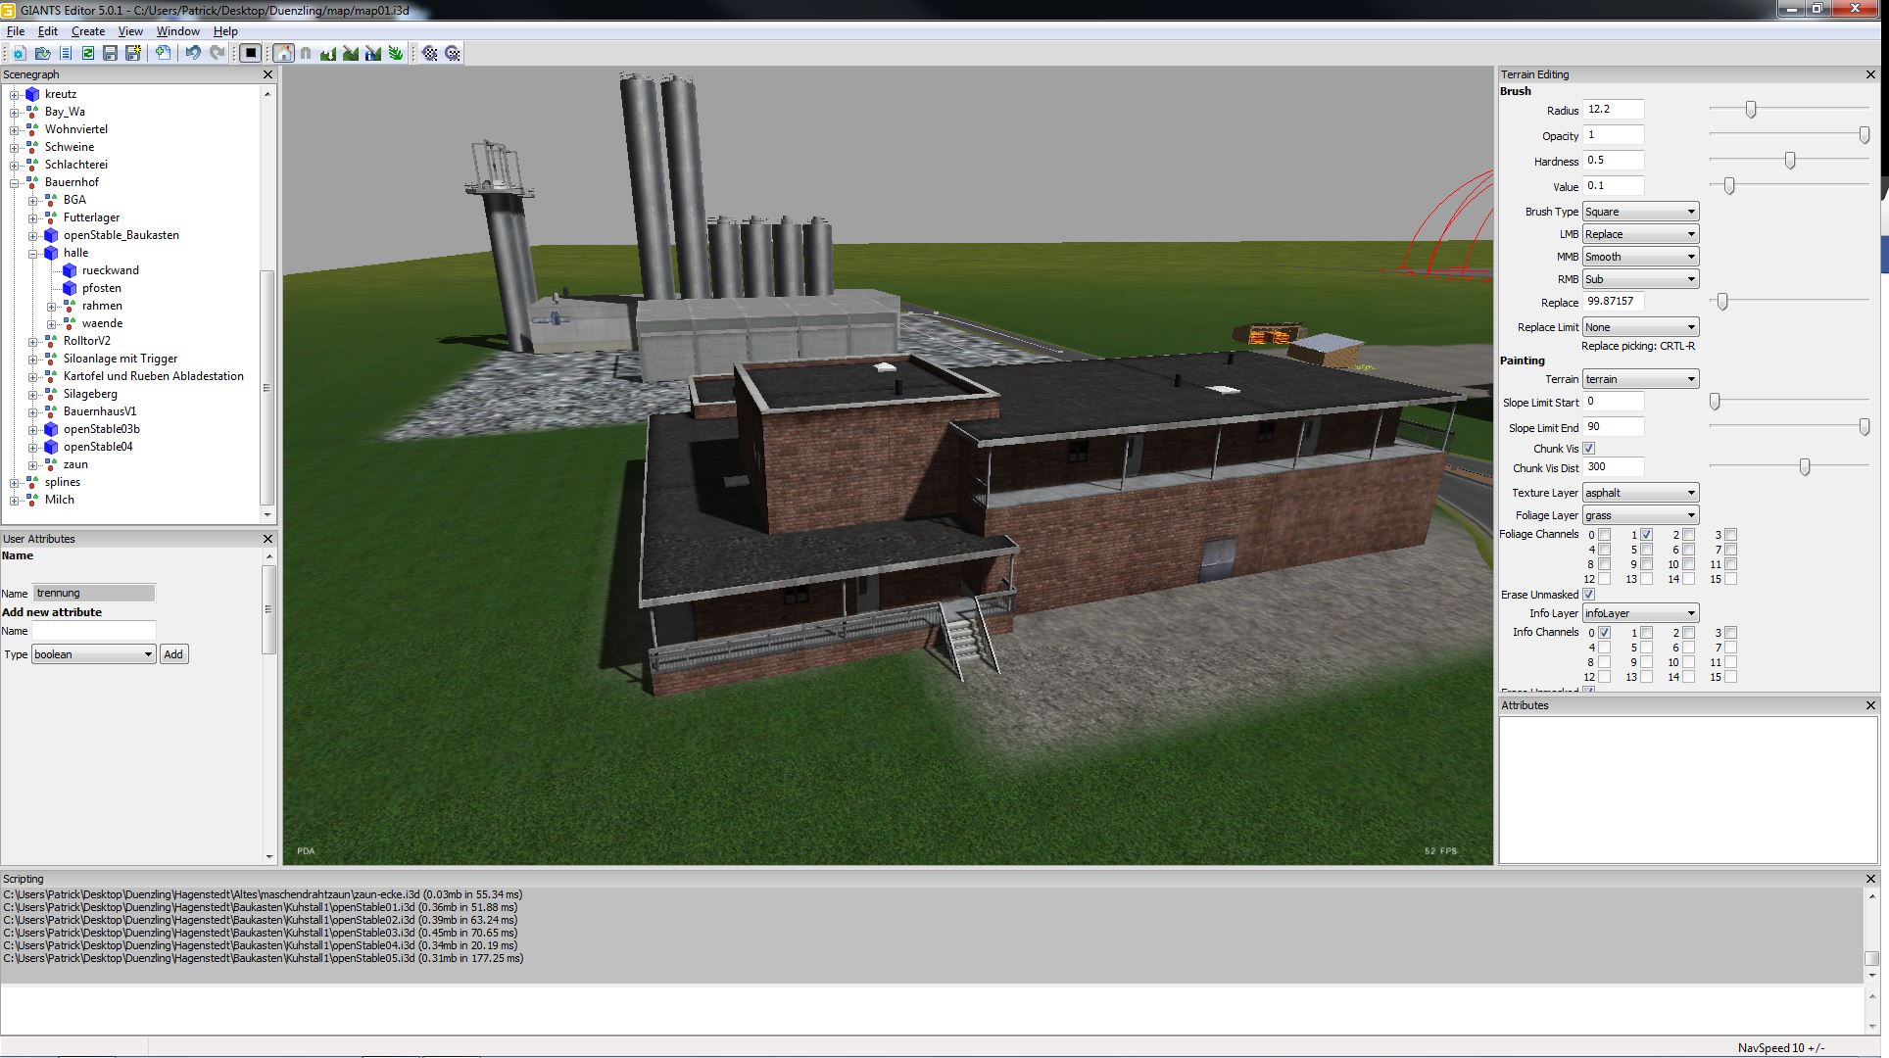
Task: Toggle Erase Unmasked below Foliage Channels
Action: (1589, 595)
